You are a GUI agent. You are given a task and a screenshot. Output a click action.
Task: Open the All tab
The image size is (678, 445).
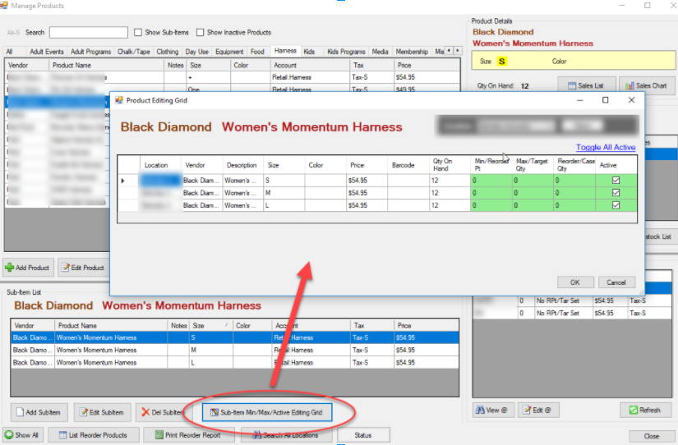click(x=9, y=52)
